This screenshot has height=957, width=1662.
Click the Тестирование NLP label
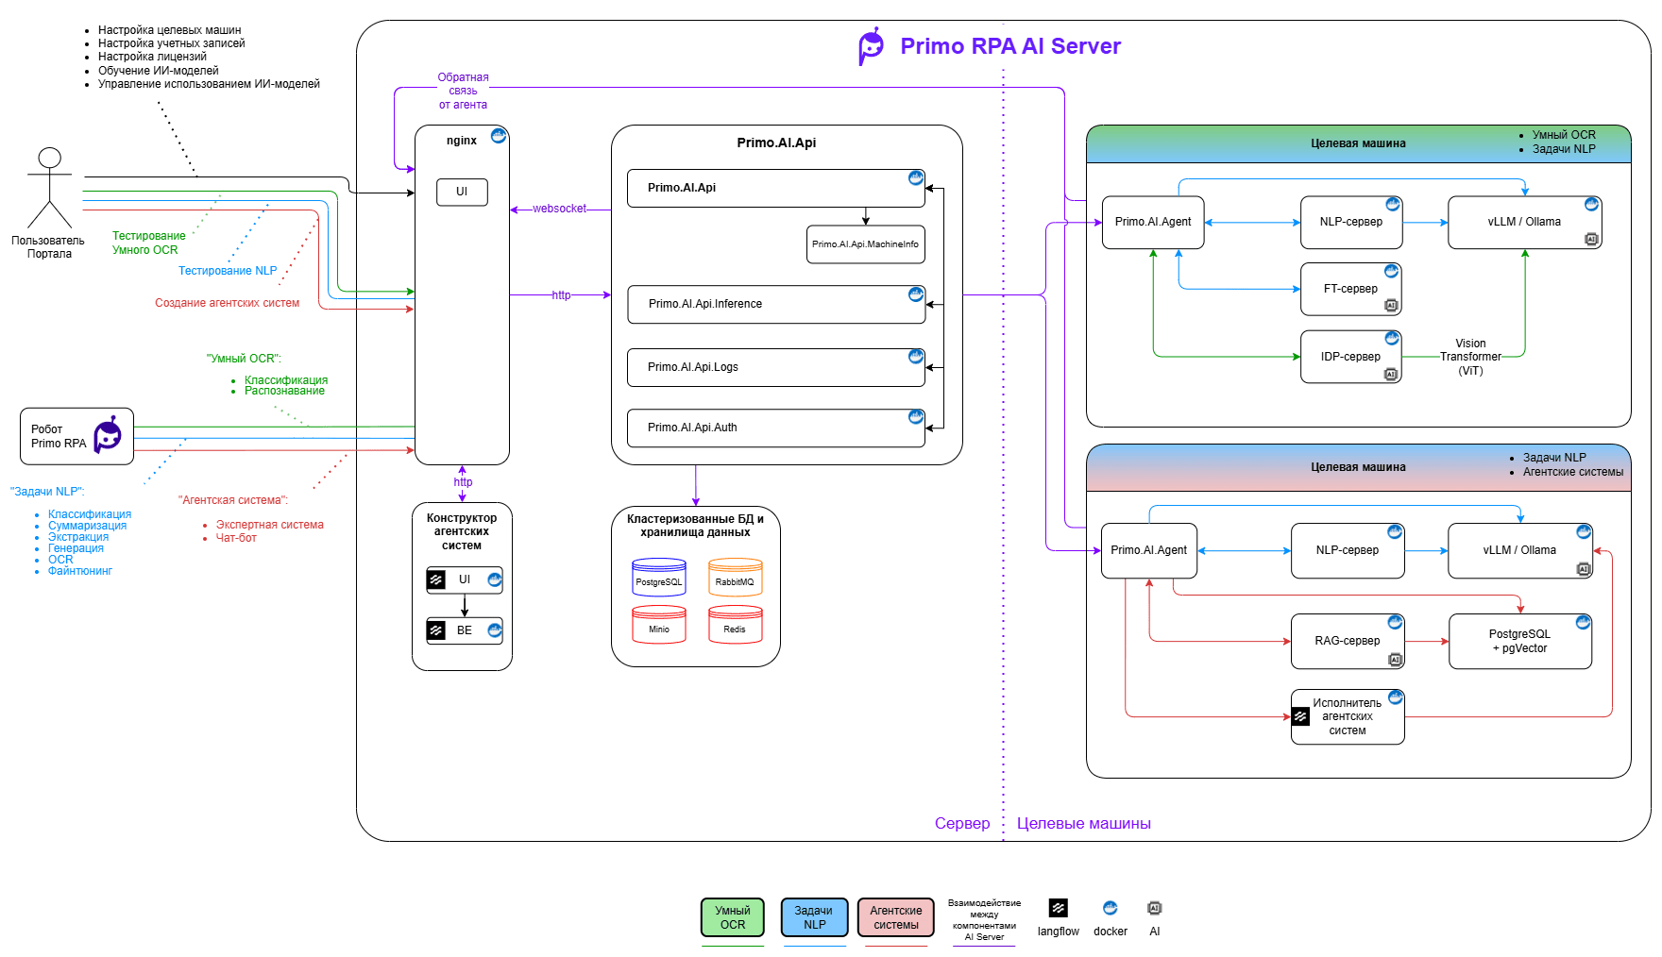coord(228,271)
